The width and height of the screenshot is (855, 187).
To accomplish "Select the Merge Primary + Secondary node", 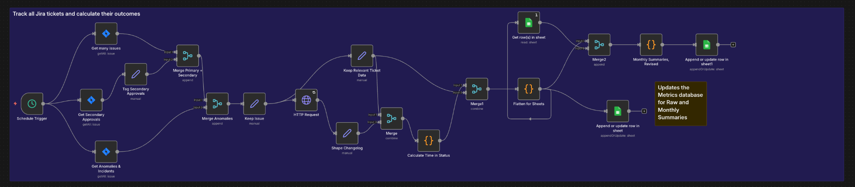I will (187, 56).
